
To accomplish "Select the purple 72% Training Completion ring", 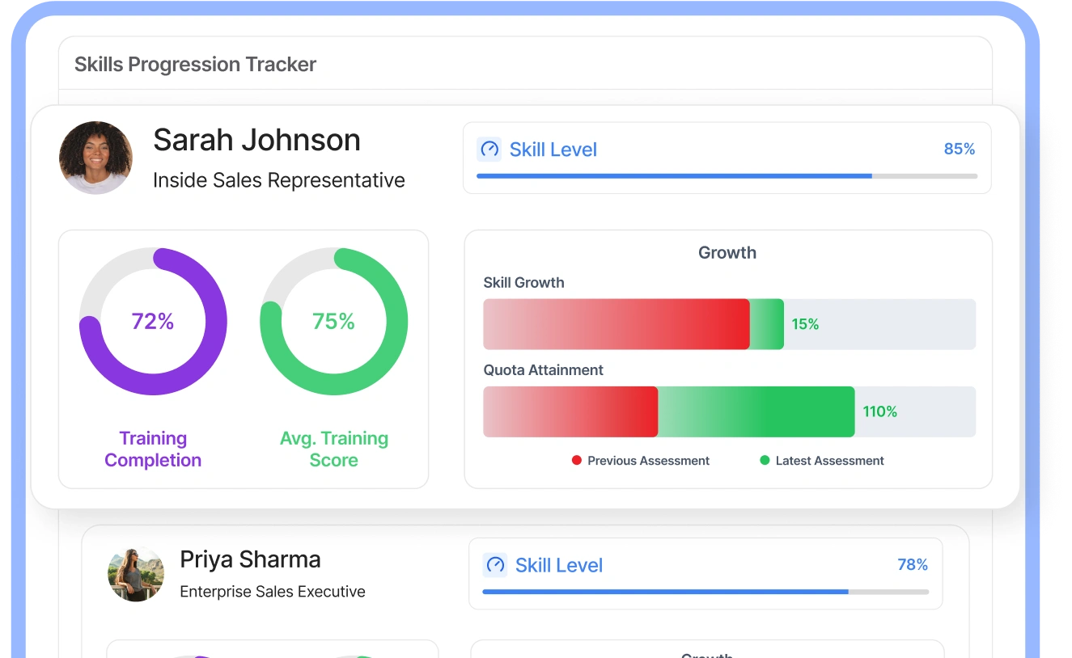I will point(153,322).
